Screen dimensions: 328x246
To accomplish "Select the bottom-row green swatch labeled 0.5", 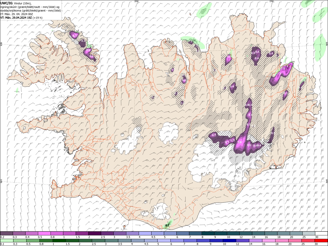I will [33, 241].
